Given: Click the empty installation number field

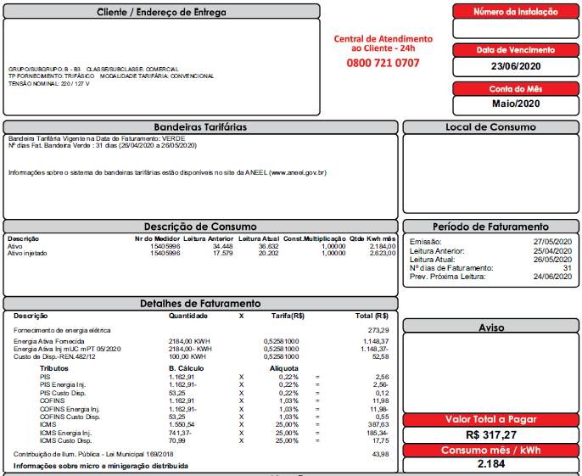Looking at the screenshot, I should 516,29.
